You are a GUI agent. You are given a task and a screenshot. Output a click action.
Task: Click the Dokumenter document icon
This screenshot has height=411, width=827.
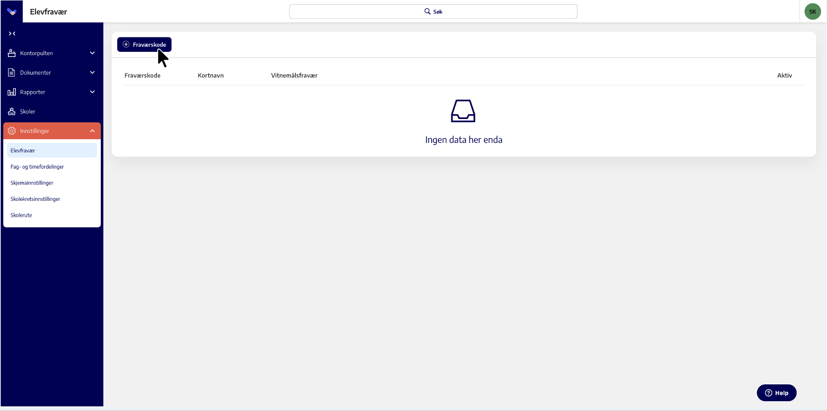pyautogui.click(x=12, y=73)
